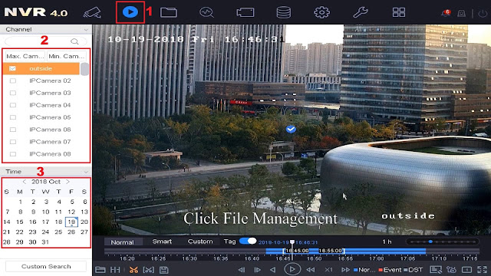Open Smart Analysis magnifier icon
The height and width of the screenshot is (276, 491).
pos(206,12)
